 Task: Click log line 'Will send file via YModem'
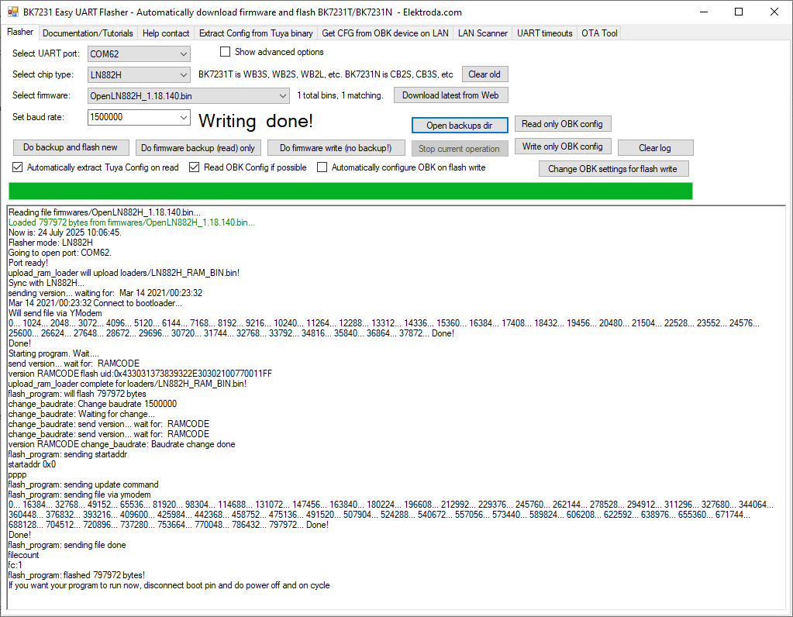pyautogui.click(x=55, y=313)
